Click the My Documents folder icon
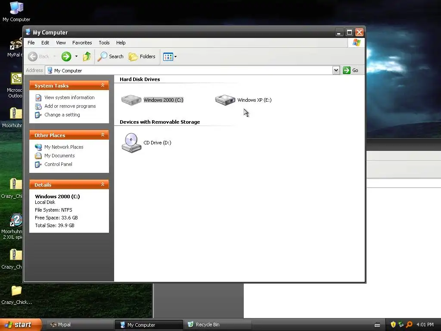 [x=38, y=156]
